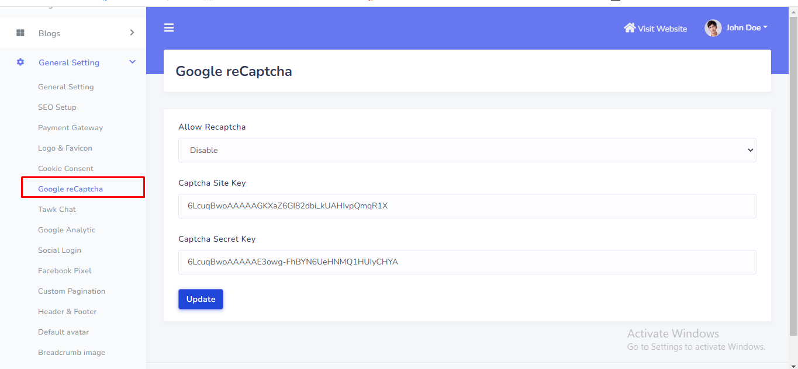The image size is (798, 369).
Task: Go to Payment Gateway settings
Action: pyautogui.click(x=70, y=128)
